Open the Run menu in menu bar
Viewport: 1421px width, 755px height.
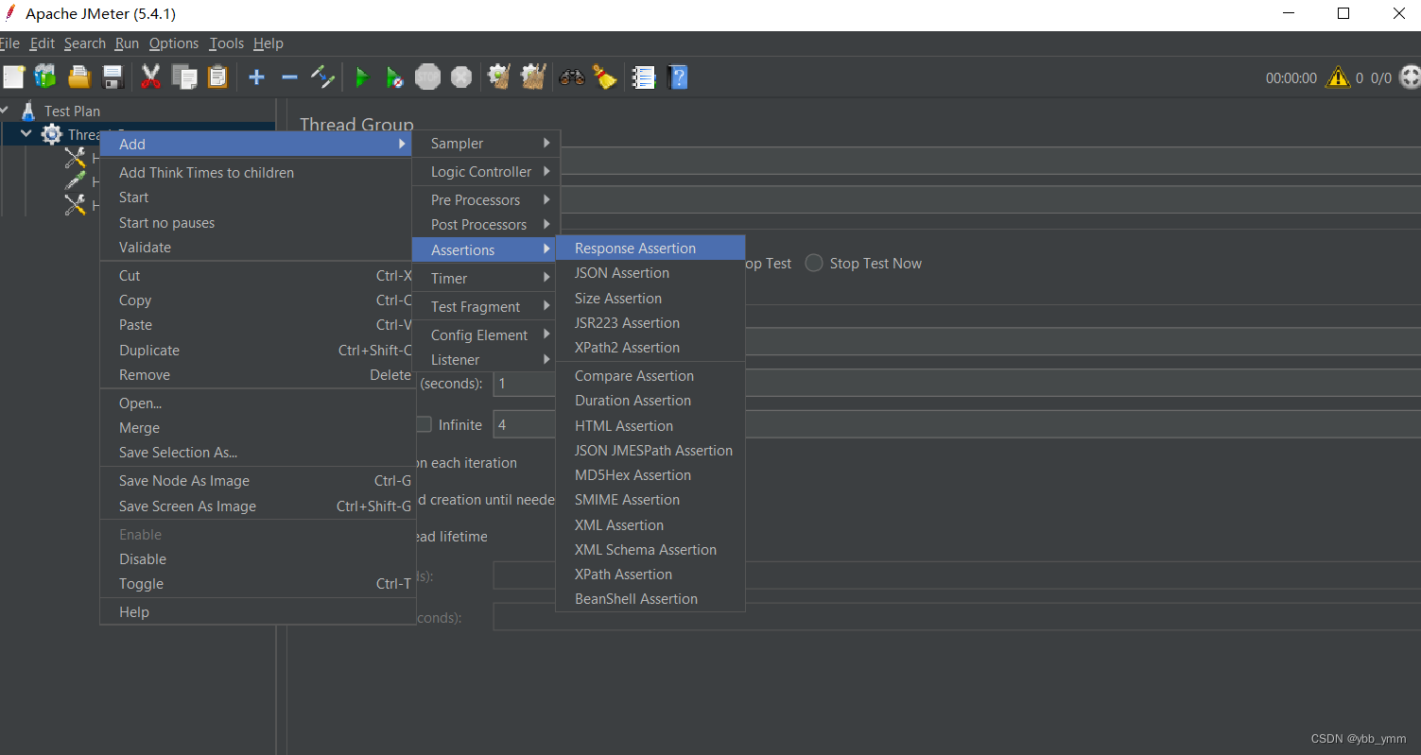(127, 43)
